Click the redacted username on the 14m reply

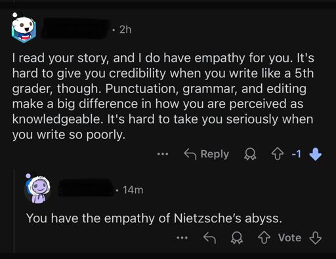tap(87, 188)
